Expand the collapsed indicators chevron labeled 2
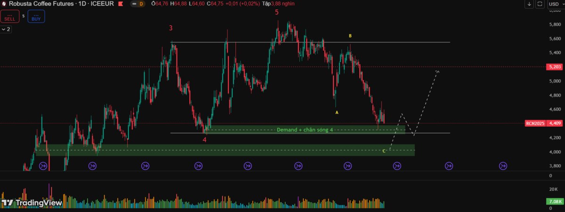The height and width of the screenshot is (212, 565). tap(6, 29)
